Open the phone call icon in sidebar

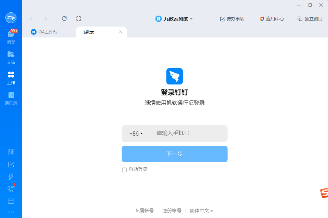11,189
